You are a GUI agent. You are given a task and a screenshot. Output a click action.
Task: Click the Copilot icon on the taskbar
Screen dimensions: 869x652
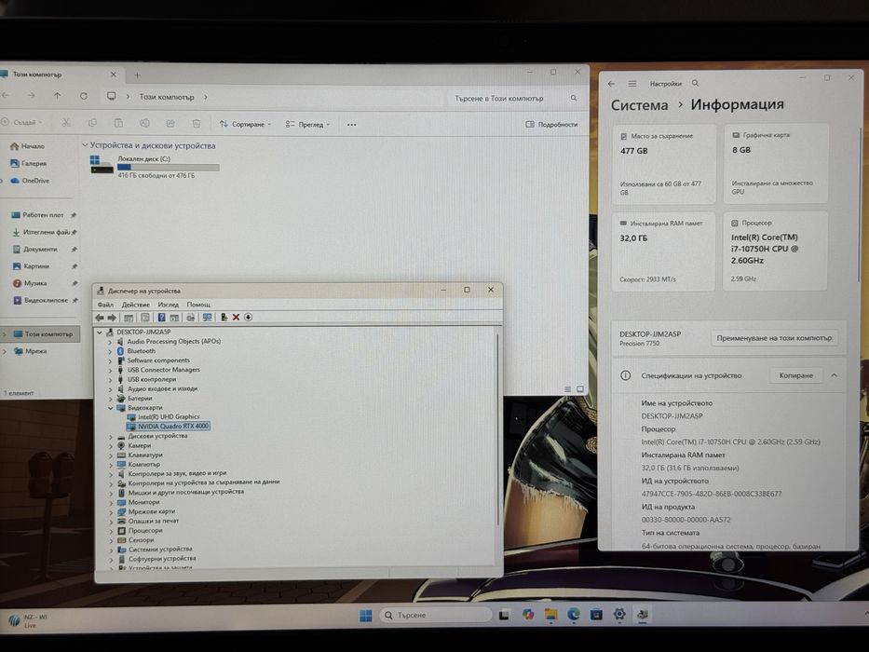pos(527,615)
